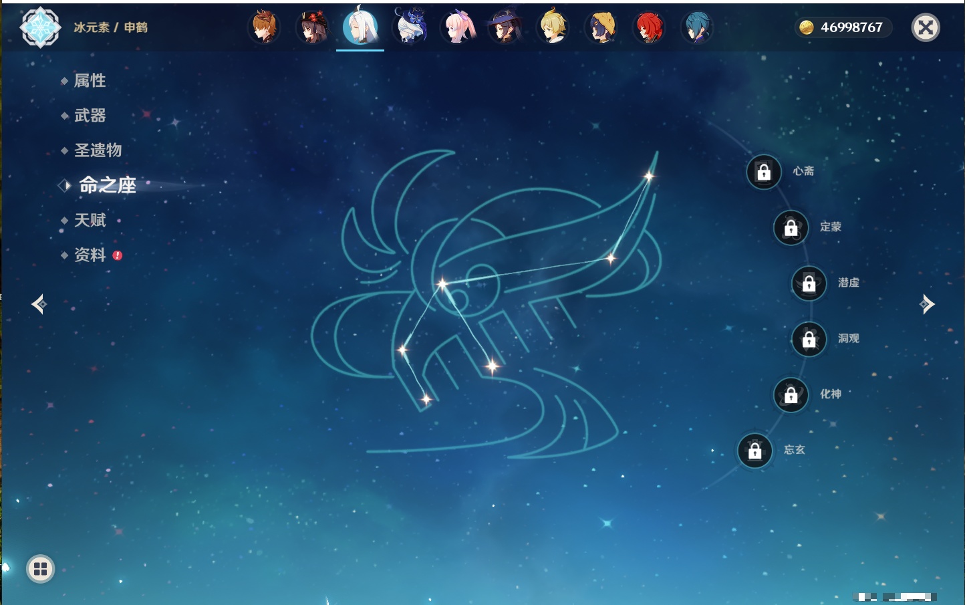Screen dimensions: 965x605
Task: Go to previous character with left arrow
Action: click(x=39, y=304)
